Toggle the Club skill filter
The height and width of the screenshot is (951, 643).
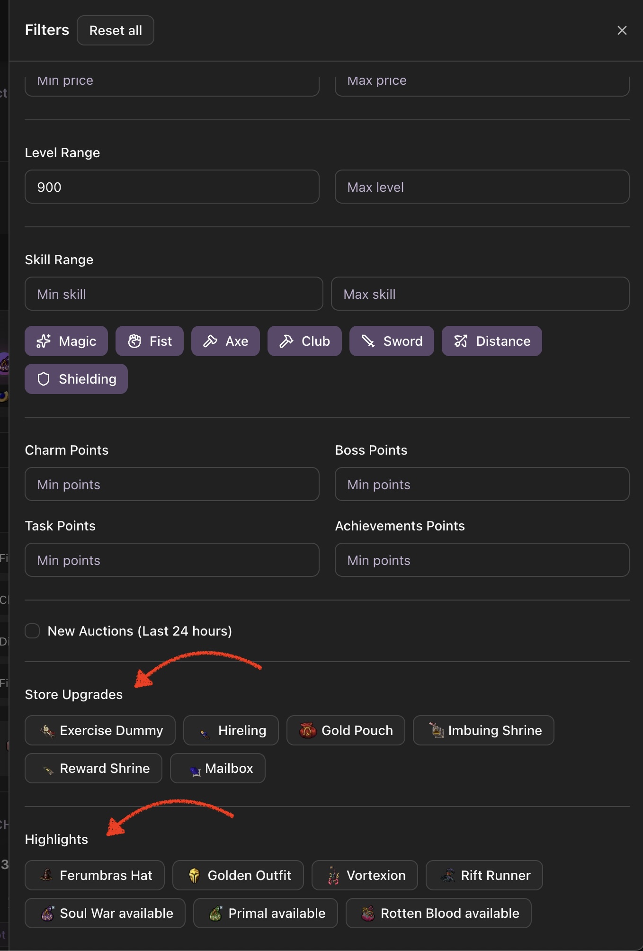point(304,341)
